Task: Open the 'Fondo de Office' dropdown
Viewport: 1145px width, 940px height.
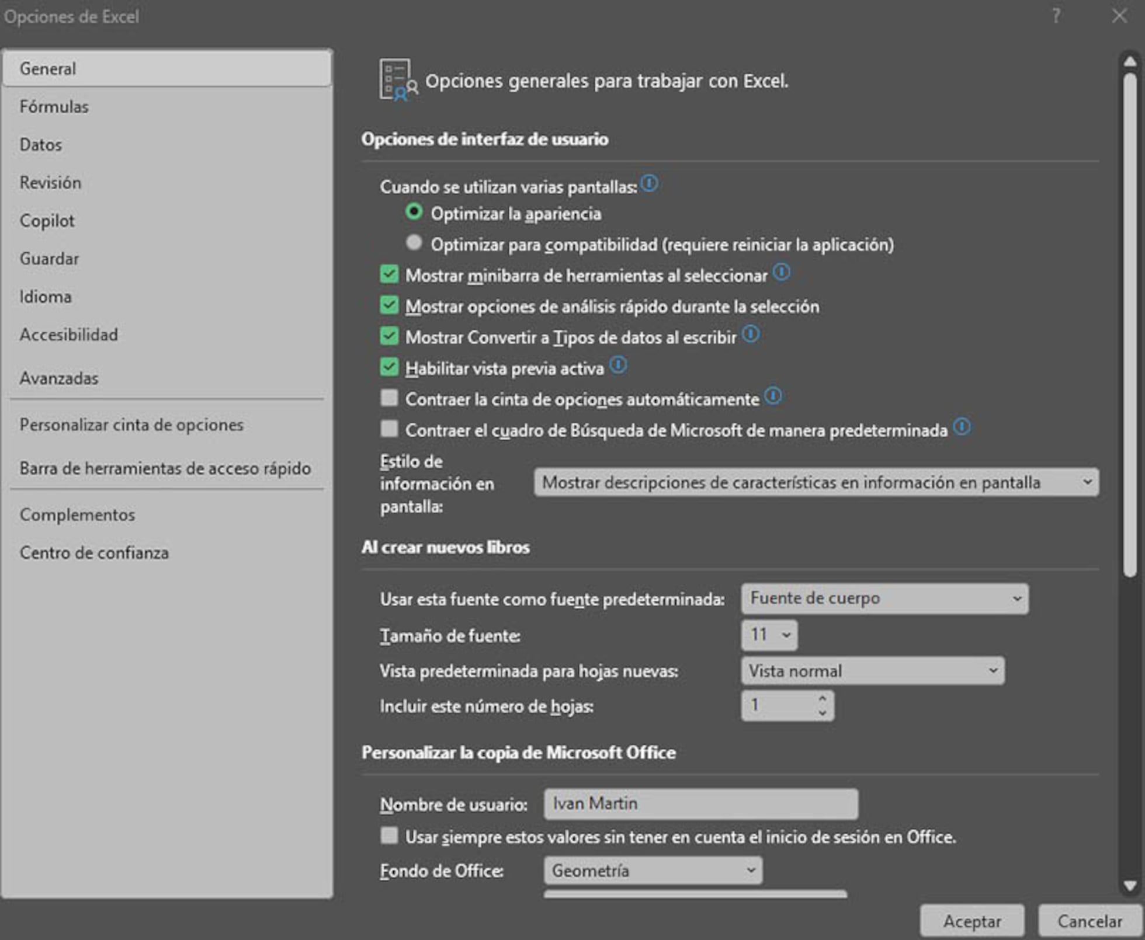Action: click(751, 871)
